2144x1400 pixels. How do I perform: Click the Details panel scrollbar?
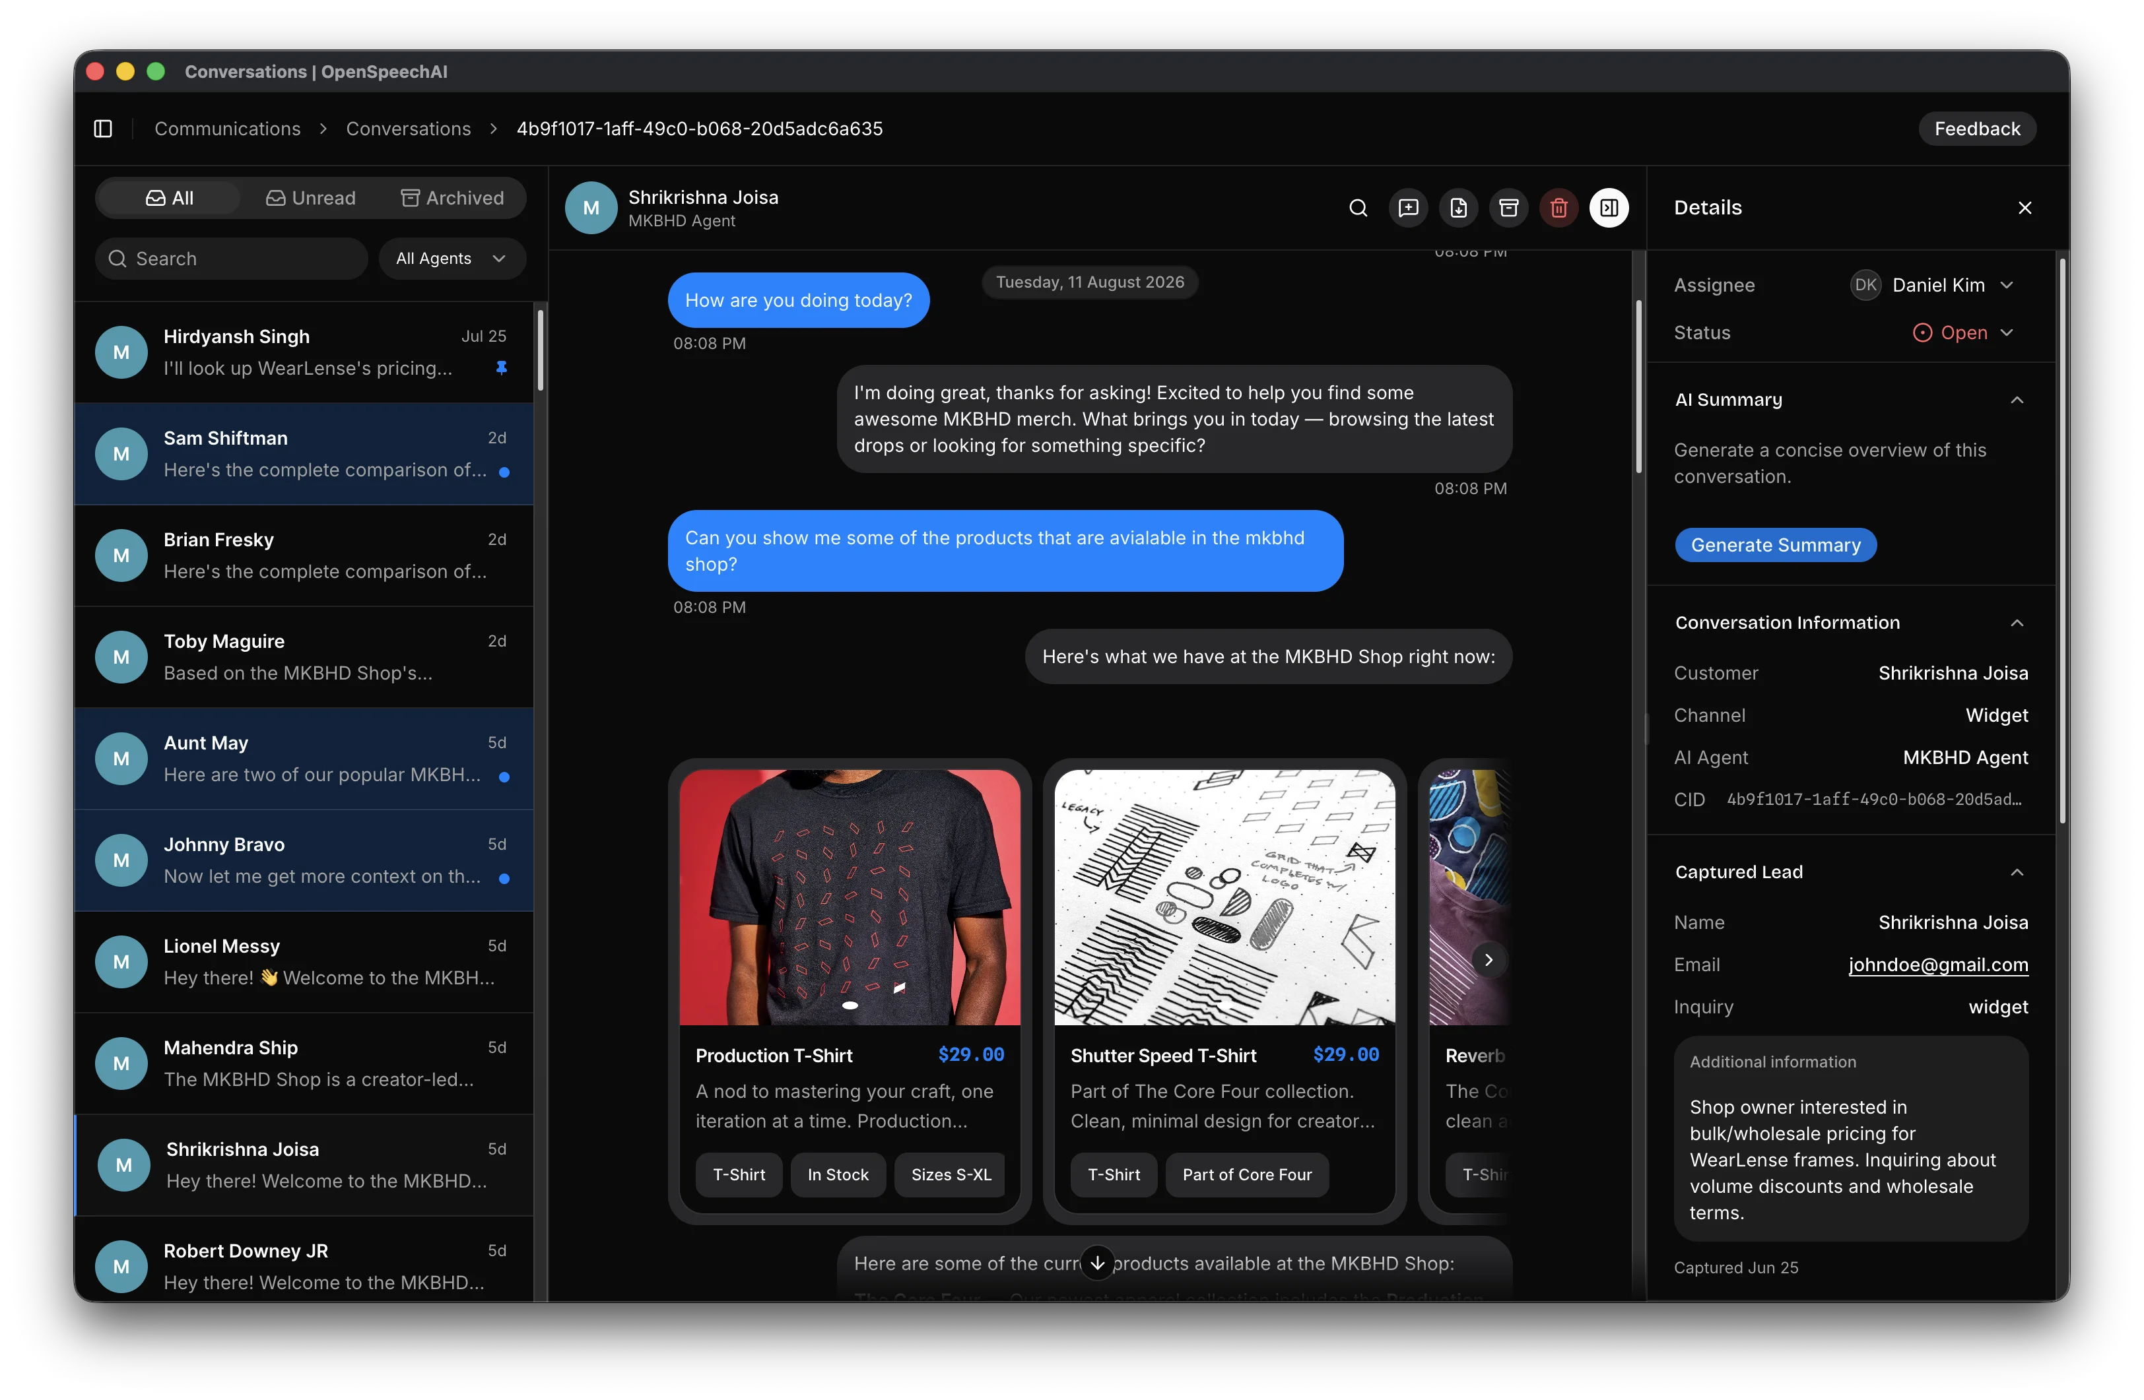[x=2062, y=540]
